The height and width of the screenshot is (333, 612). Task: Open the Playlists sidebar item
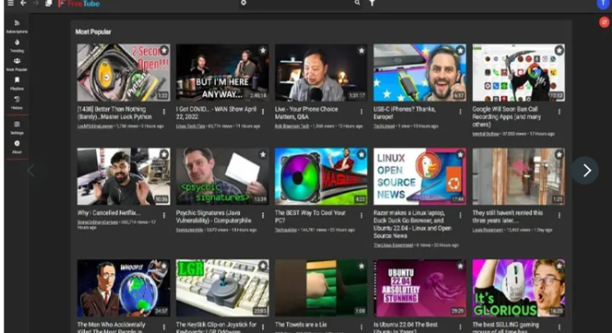tap(16, 82)
